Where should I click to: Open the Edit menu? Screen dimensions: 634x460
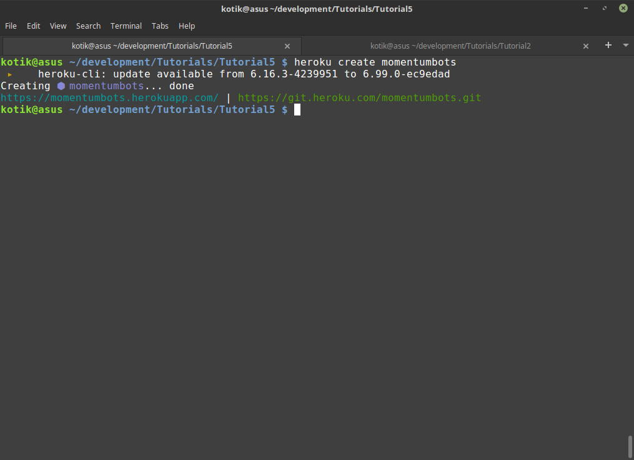point(34,26)
